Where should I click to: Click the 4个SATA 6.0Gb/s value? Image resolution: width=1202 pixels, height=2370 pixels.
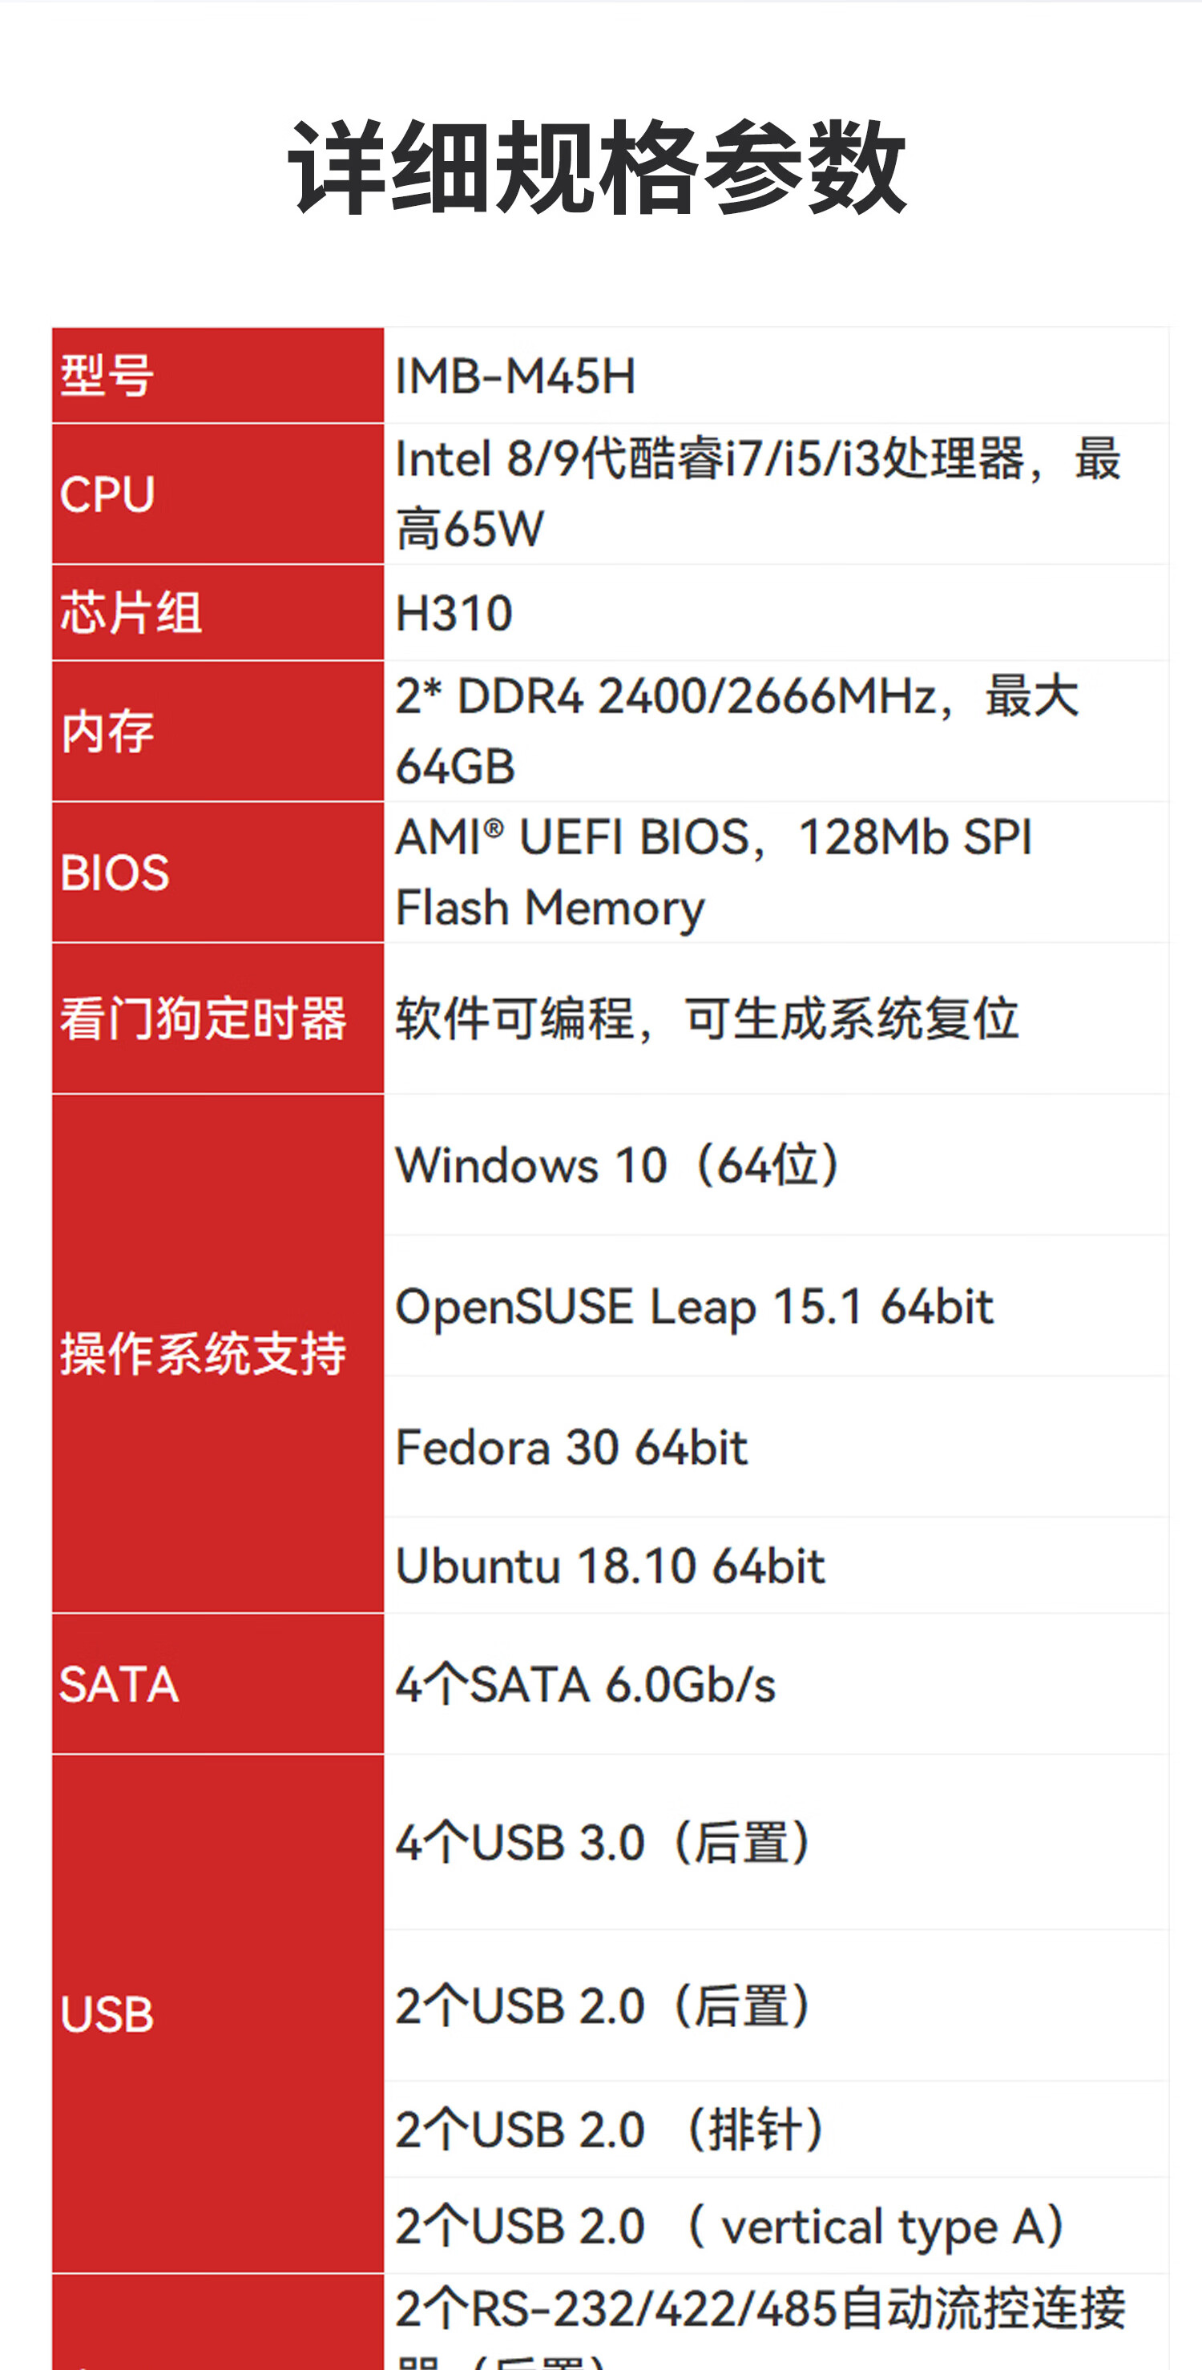tap(585, 1685)
